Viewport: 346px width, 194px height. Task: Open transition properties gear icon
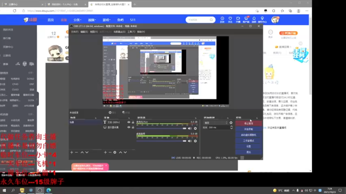tap(231, 123)
